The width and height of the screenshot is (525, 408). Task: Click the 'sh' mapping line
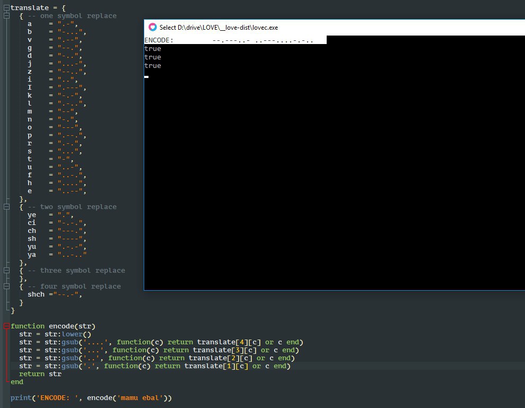click(x=57, y=239)
